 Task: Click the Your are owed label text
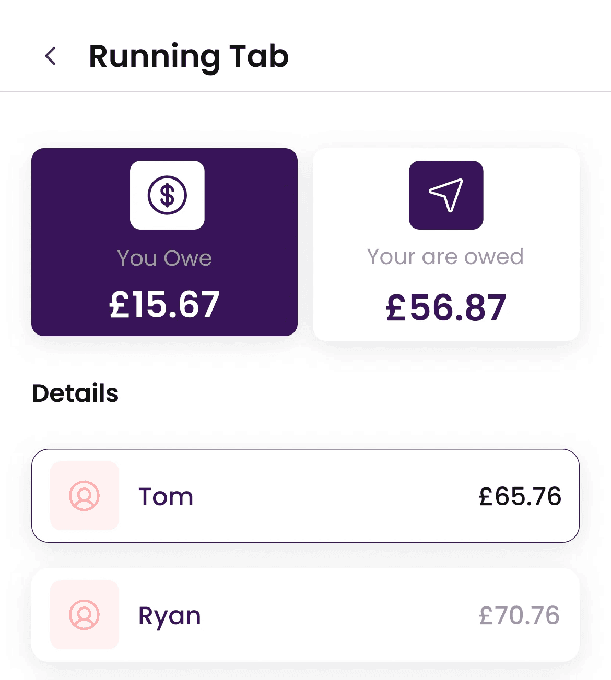[x=445, y=256]
